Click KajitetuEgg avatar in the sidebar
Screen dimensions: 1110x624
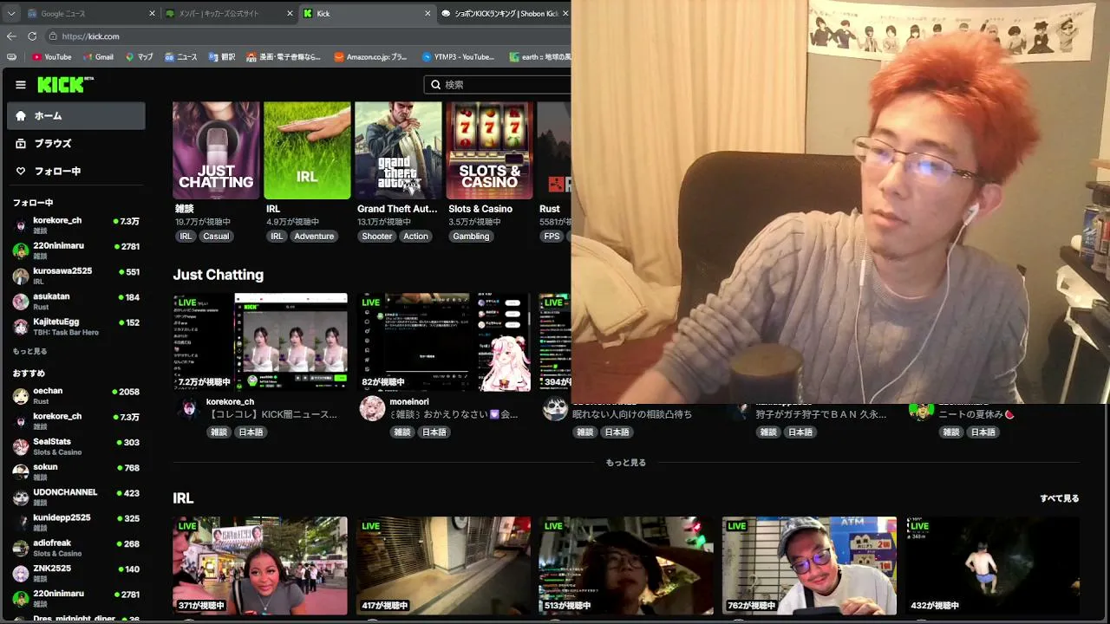21,327
